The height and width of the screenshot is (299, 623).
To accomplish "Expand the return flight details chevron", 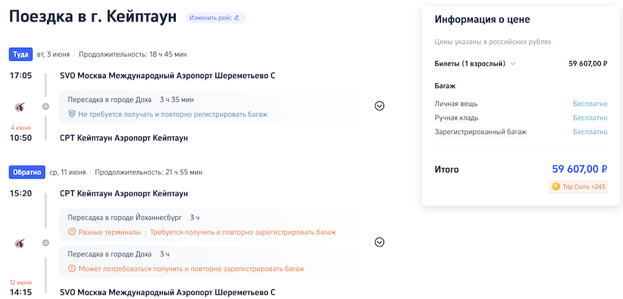I will click(x=379, y=242).
